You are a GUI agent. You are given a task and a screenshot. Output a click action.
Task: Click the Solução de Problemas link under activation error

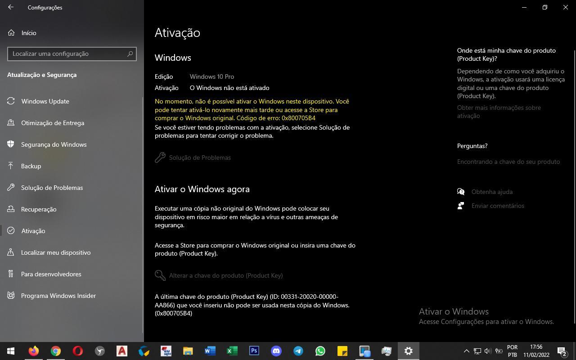pos(200,157)
